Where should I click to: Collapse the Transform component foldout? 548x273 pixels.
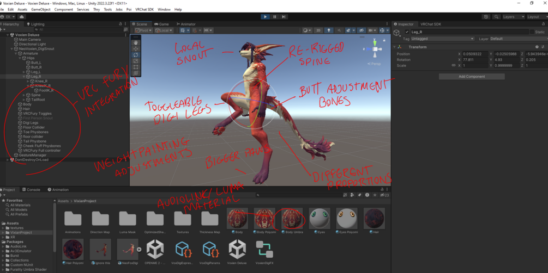point(395,47)
